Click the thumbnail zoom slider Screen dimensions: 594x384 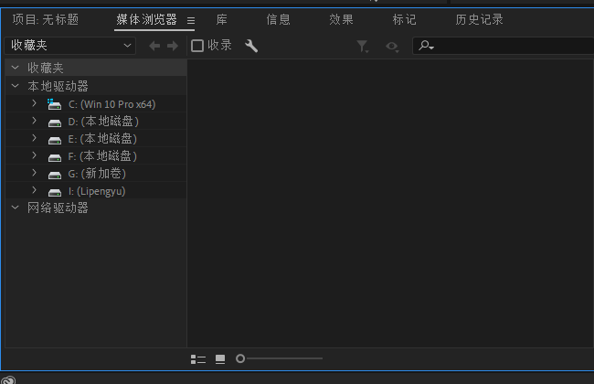coord(280,359)
